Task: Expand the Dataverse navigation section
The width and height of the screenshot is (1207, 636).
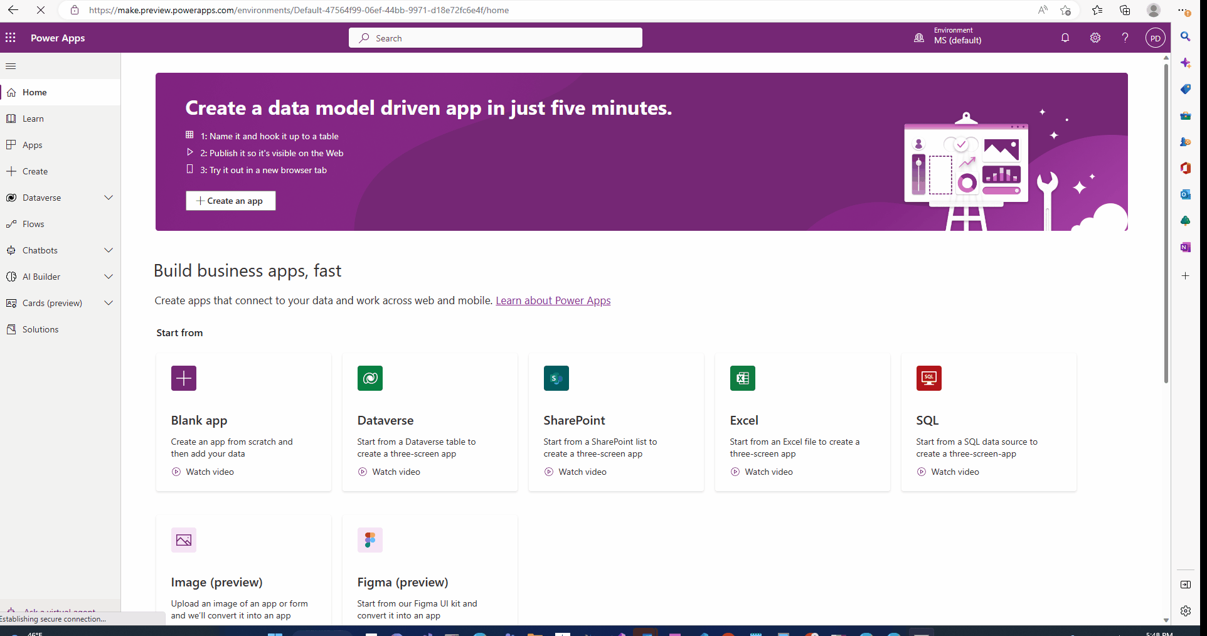Action: tap(109, 197)
